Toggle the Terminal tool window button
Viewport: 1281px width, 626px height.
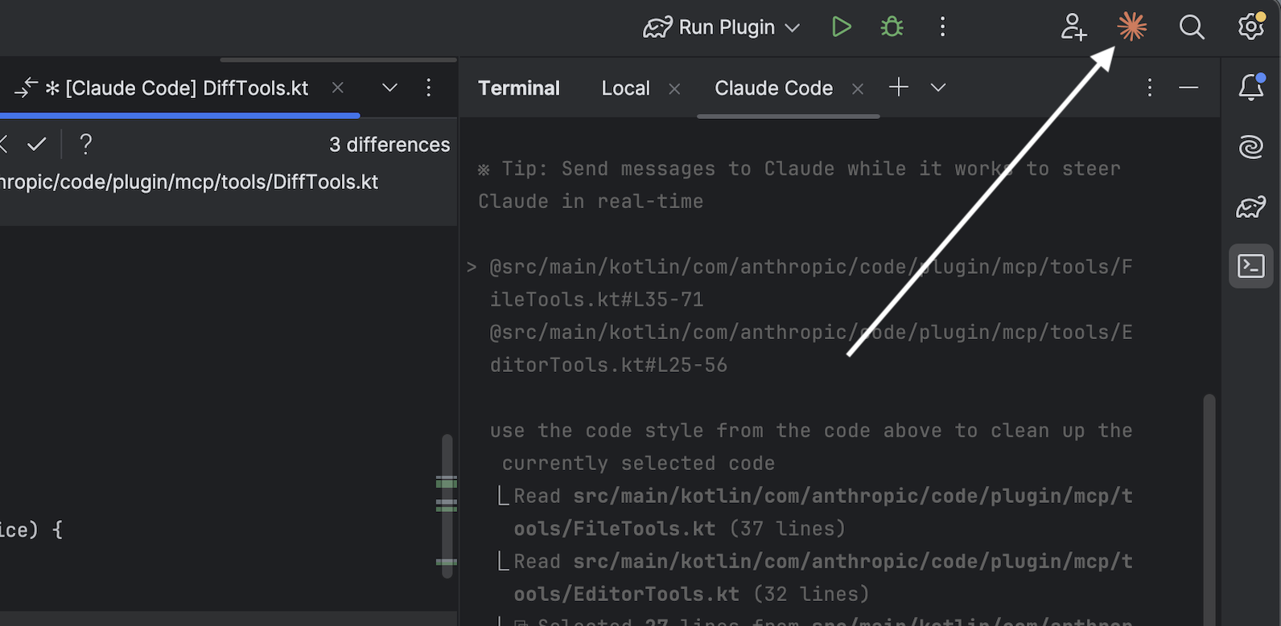[1251, 266]
